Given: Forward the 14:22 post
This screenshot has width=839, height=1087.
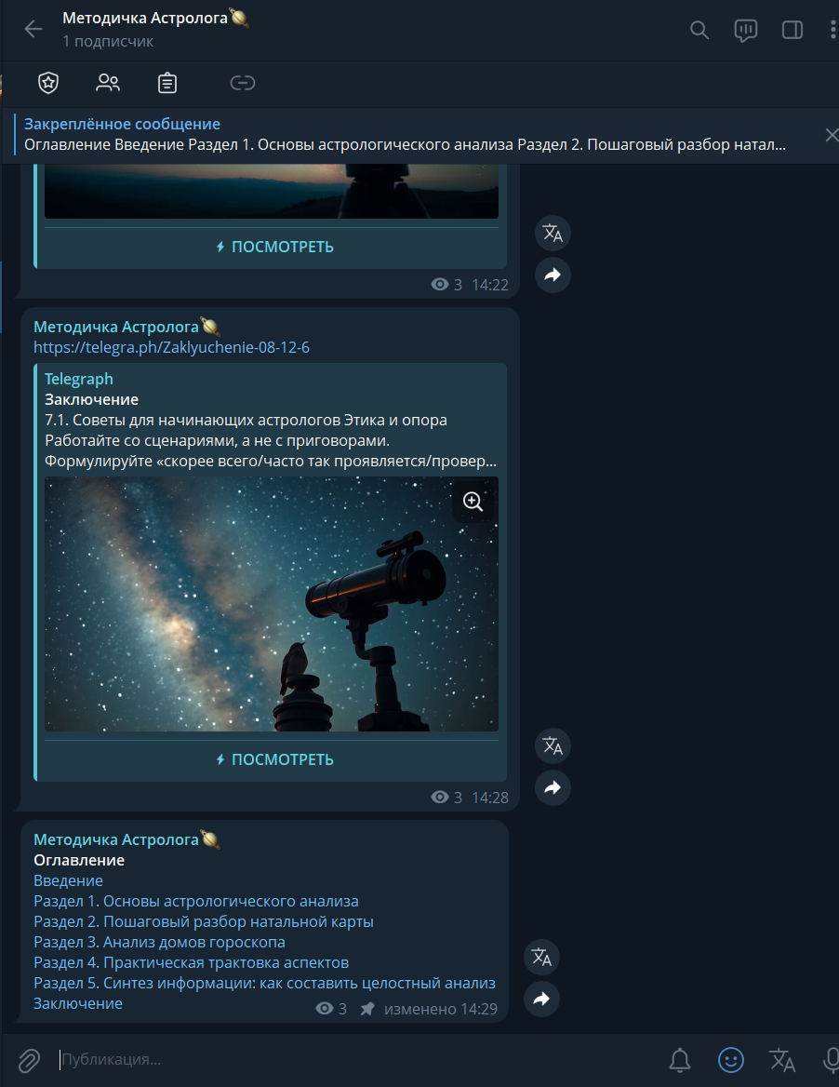Looking at the screenshot, I should 553,275.
